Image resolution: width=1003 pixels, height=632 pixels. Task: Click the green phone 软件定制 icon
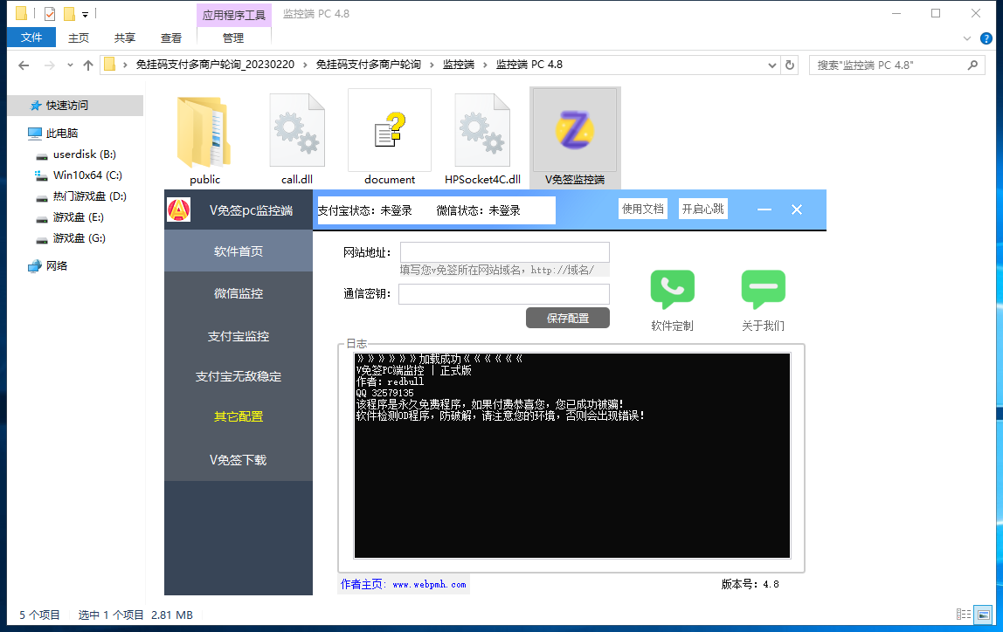pyautogui.click(x=672, y=290)
